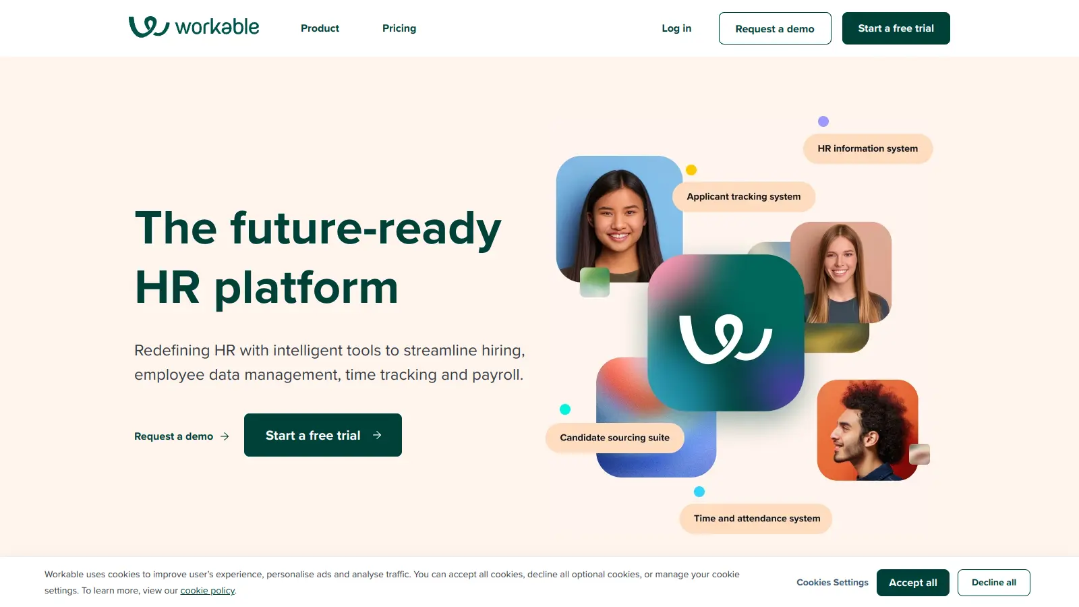This screenshot has height=607, width=1079.
Task: Open the cookie policy link
Action: pyautogui.click(x=208, y=591)
